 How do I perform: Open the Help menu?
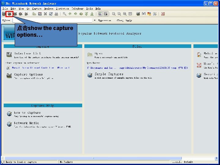pyautogui.click(x=98, y=9)
